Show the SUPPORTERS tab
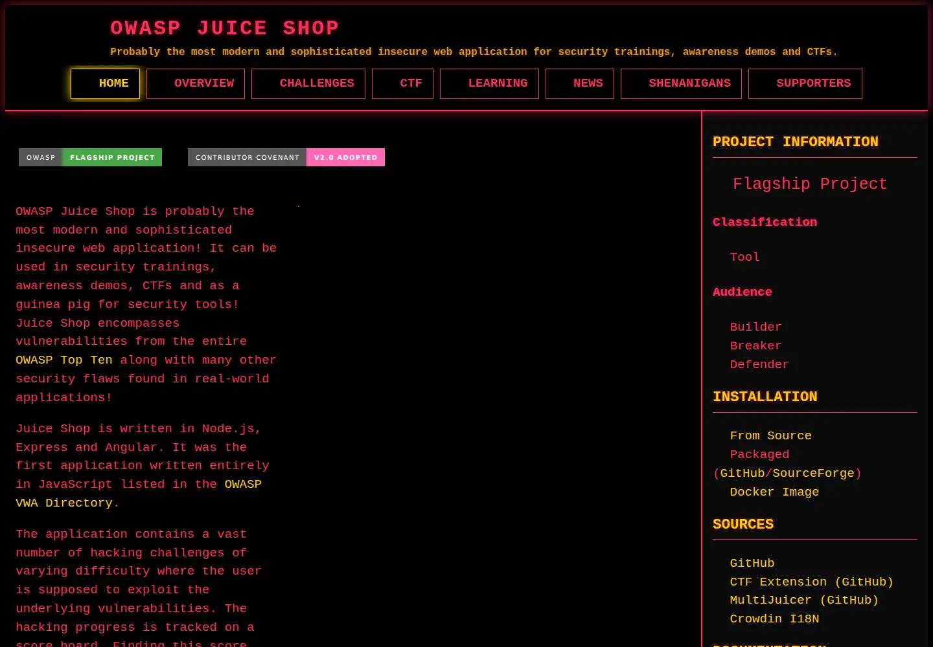Viewport: 933px width, 647px height. click(805, 83)
